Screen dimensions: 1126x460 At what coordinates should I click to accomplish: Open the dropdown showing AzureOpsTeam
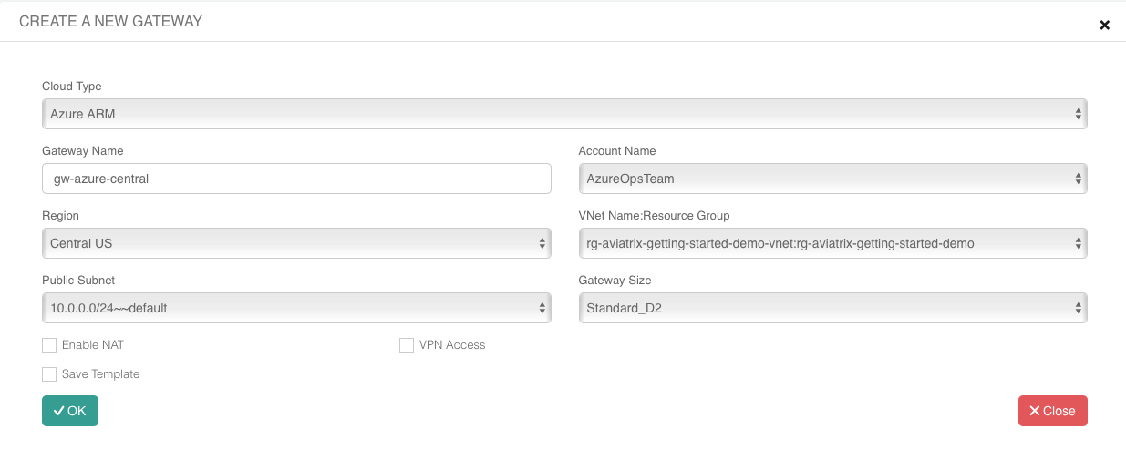(x=821, y=179)
